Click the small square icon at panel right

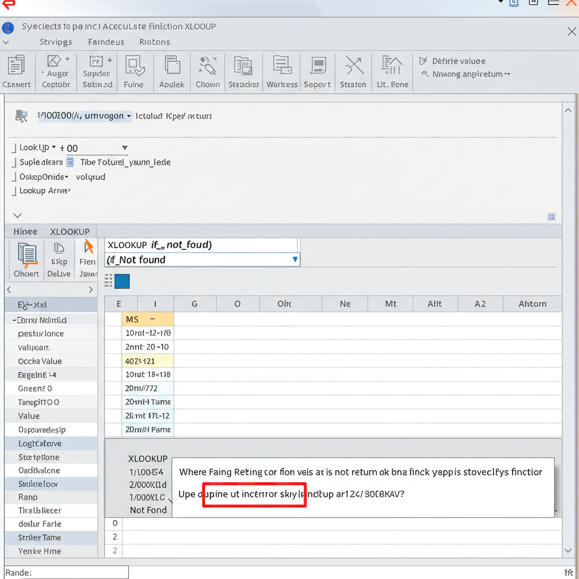[x=551, y=217]
